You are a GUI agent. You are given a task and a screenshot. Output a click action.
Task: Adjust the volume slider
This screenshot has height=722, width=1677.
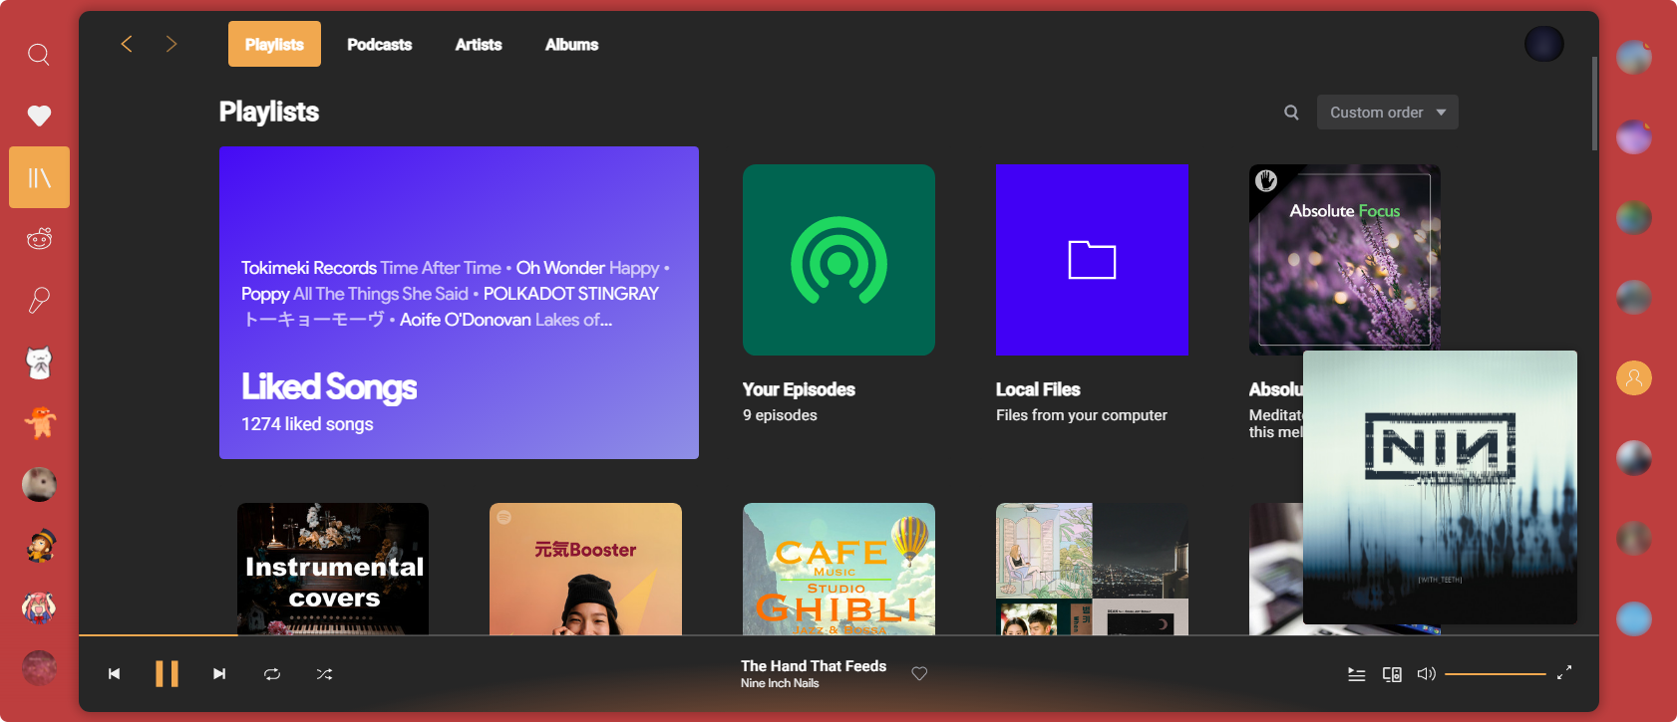[x=1495, y=674]
